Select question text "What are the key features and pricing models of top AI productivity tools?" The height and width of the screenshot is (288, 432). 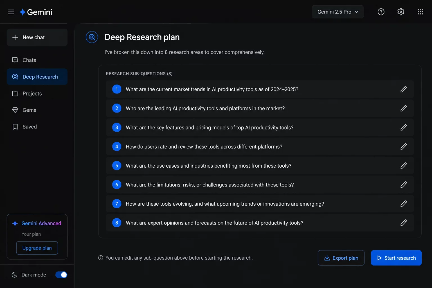point(210,128)
